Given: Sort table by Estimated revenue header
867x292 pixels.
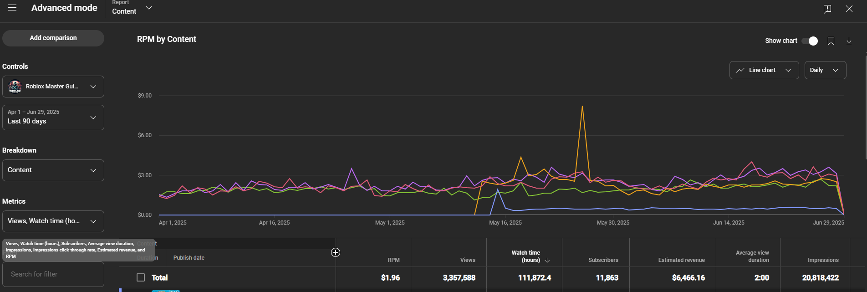Looking at the screenshot, I should point(681,260).
